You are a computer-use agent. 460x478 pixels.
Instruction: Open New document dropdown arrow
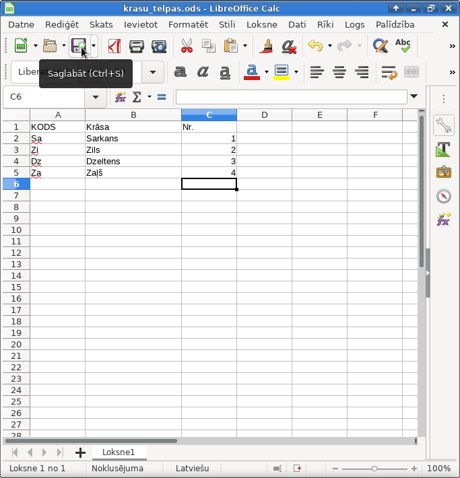[x=36, y=46]
